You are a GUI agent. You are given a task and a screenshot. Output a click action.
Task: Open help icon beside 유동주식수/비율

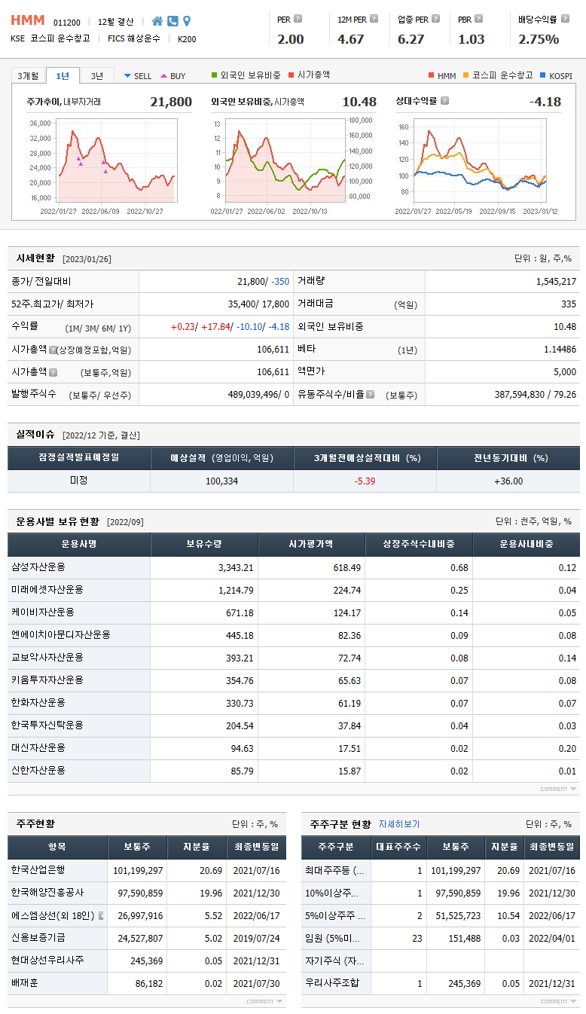(x=370, y=394)
